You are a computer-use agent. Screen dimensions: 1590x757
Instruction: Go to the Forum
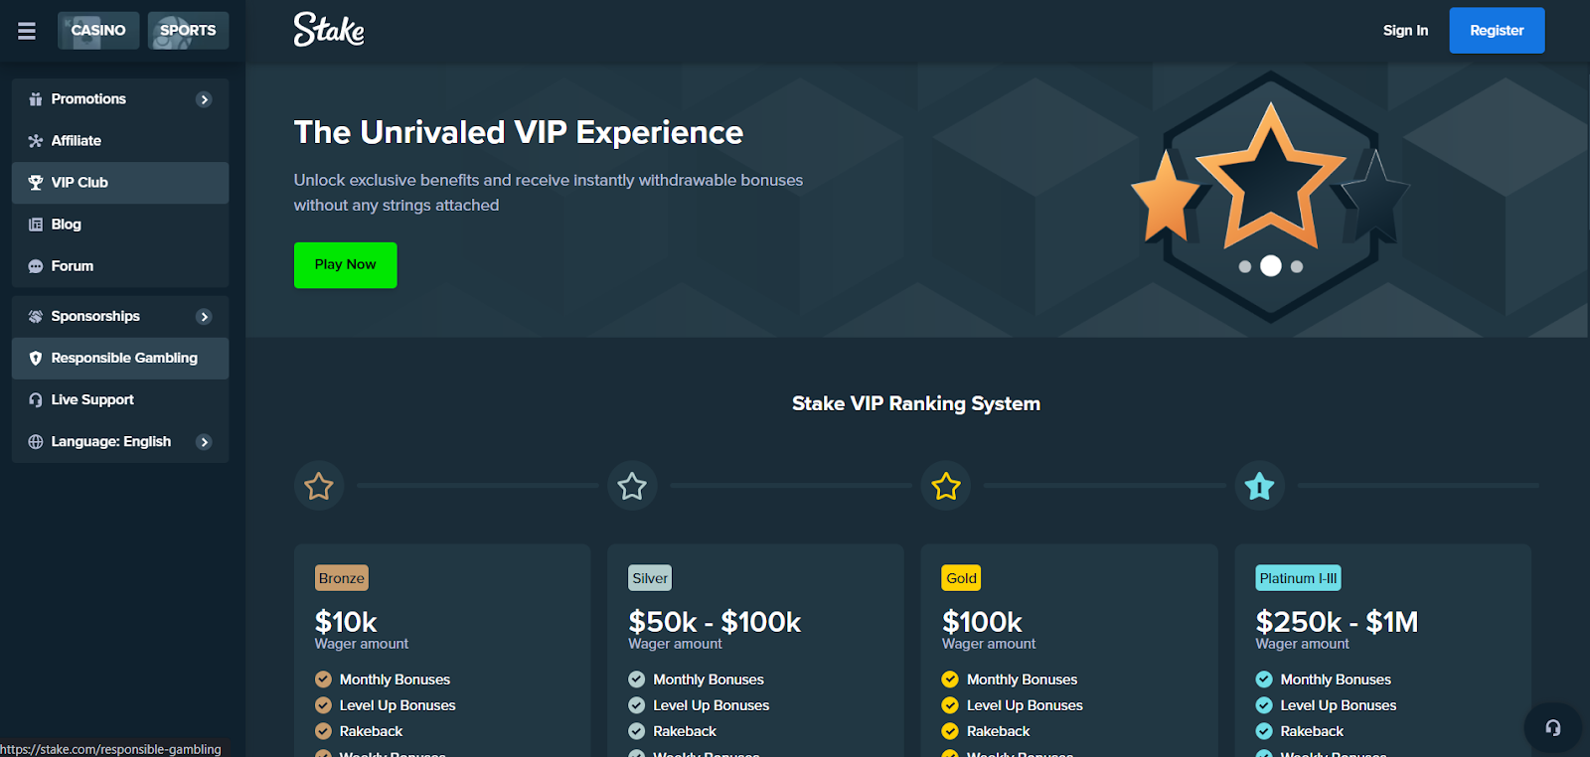(120, 266)
